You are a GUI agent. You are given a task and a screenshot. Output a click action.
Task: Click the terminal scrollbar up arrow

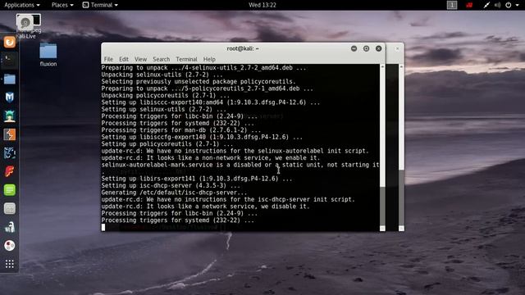[x=382, y=66]
